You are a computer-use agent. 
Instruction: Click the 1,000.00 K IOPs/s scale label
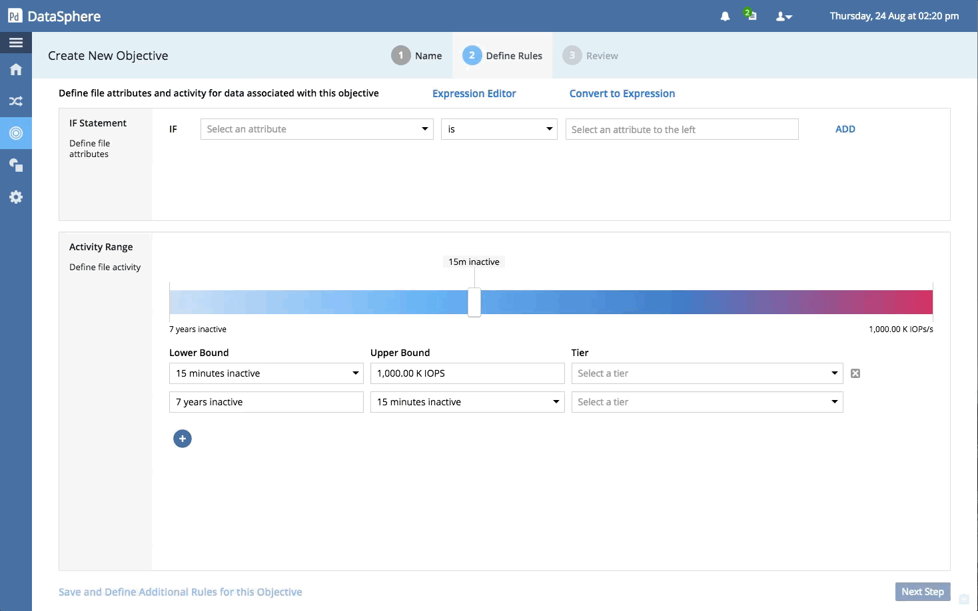(901, 329)
